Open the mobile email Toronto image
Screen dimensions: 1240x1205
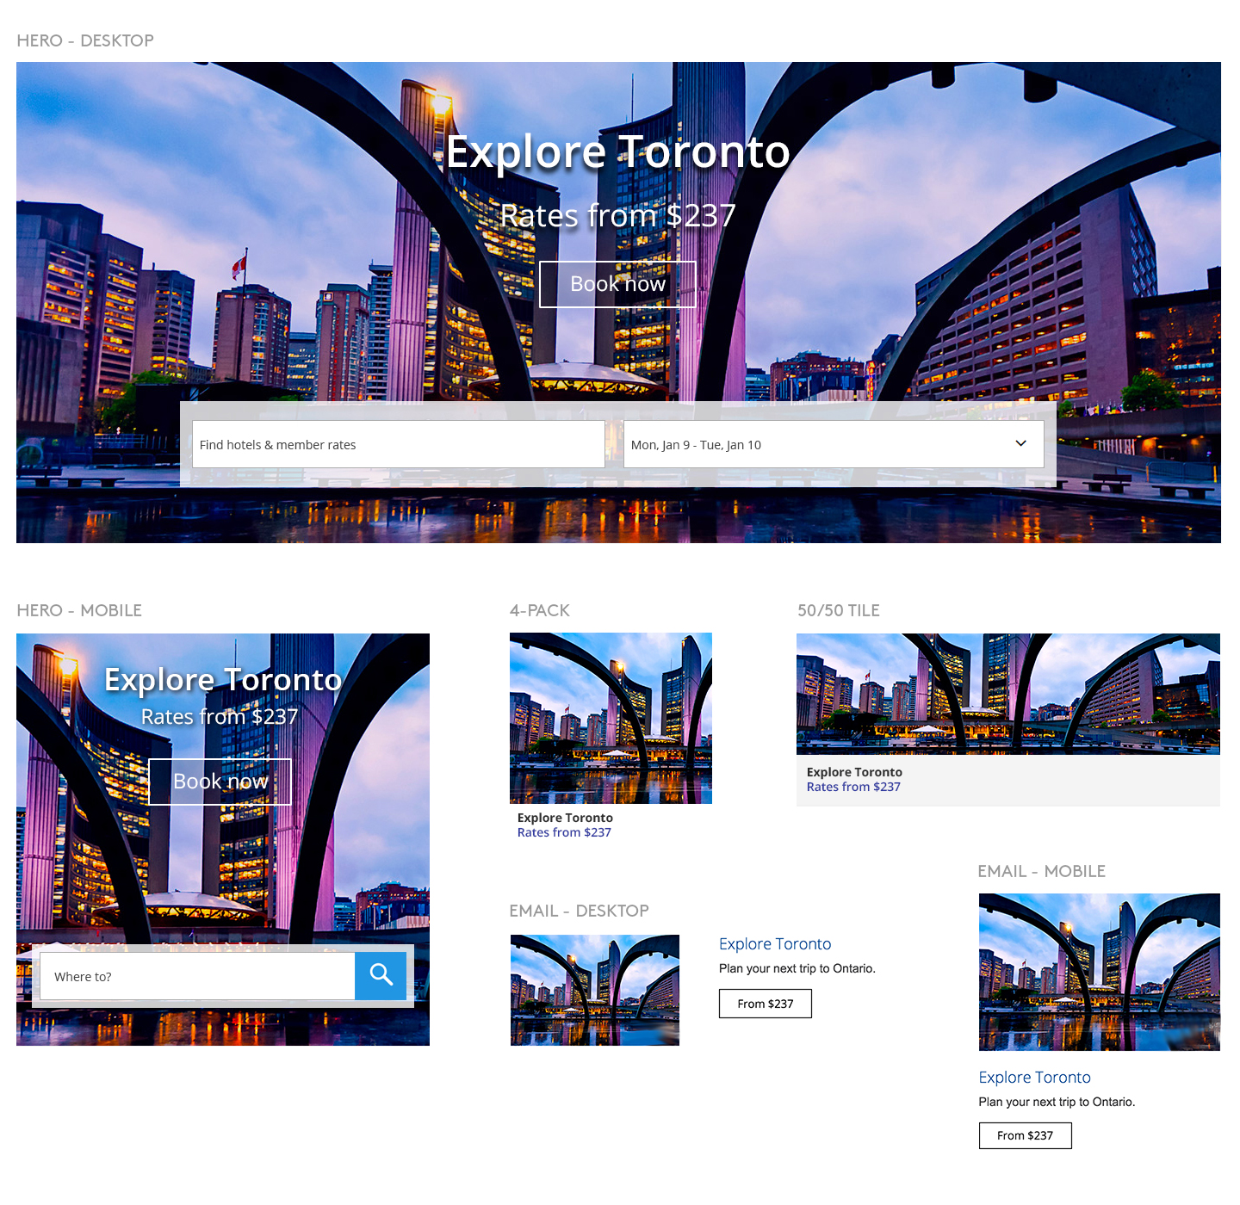(x=1099, y=972)
